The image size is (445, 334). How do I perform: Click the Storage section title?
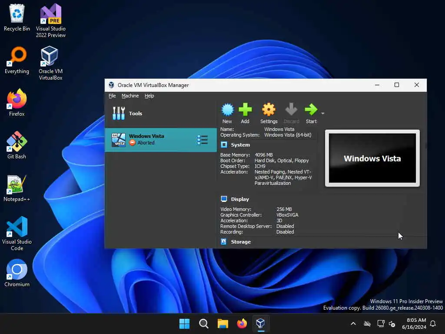241,242
